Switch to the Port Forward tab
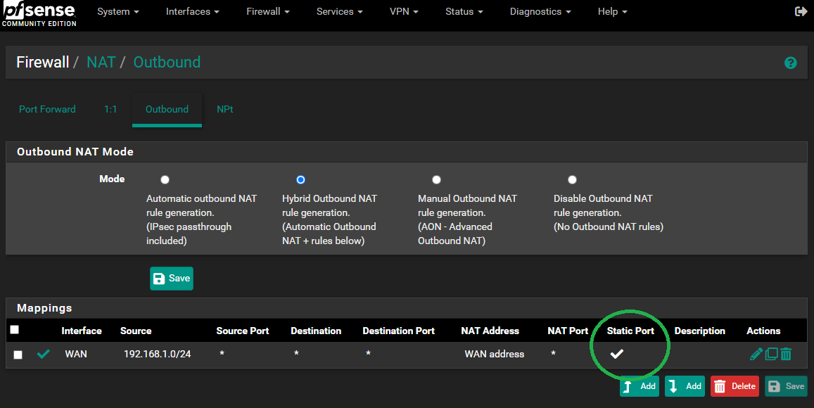The height and width of the screenshot is (408, 814). (x=47, y=110)
